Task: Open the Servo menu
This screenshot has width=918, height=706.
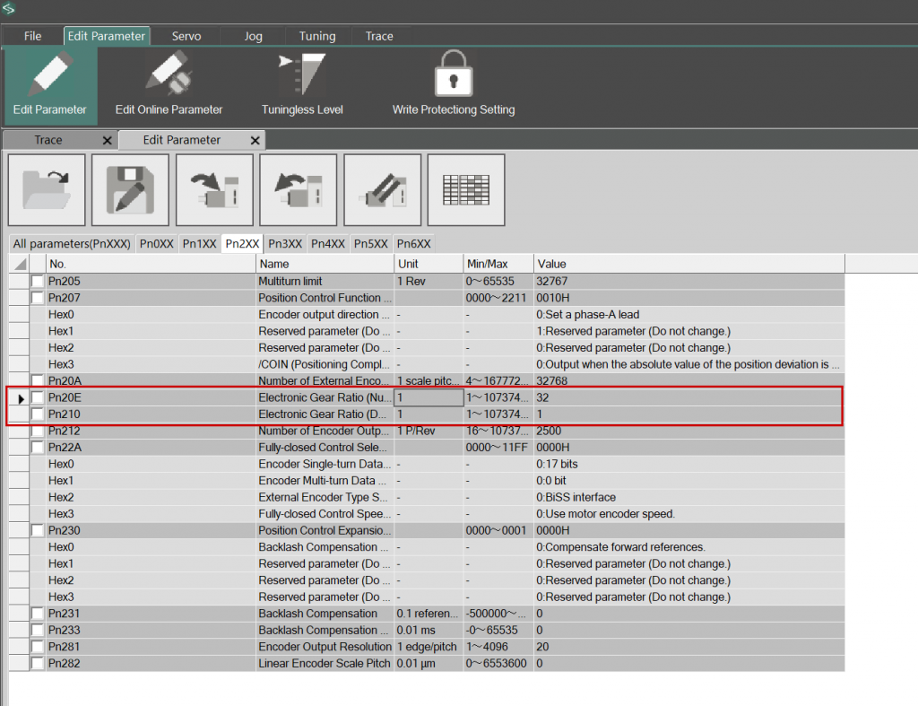Action: (x=186, y=36)
